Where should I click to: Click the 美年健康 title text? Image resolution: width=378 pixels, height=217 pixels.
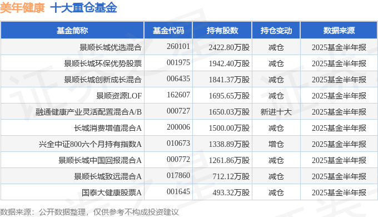22,7
